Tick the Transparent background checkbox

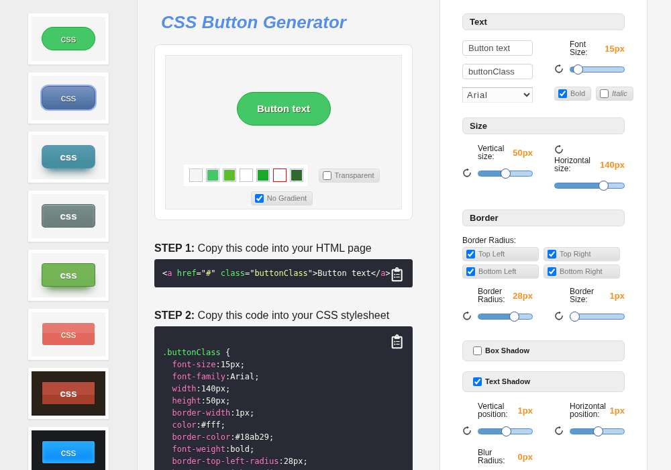pyautogui.click(x=327, y=175)
